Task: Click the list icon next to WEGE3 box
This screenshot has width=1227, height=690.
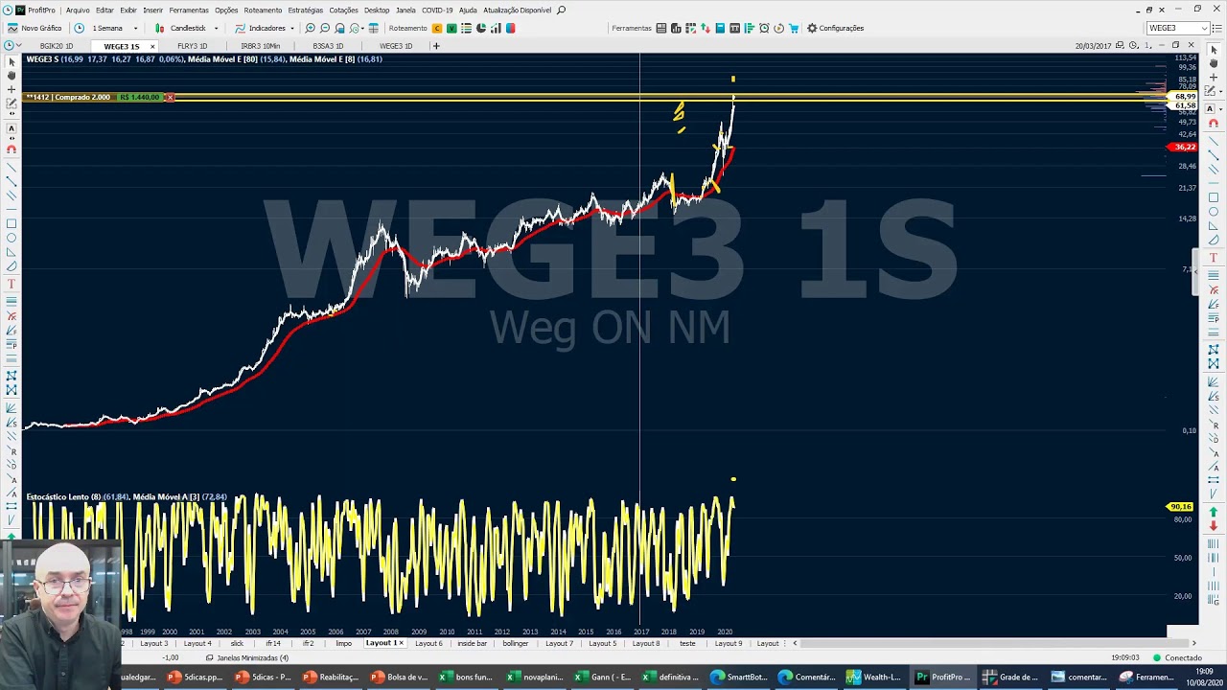Action: [1219, 28]
